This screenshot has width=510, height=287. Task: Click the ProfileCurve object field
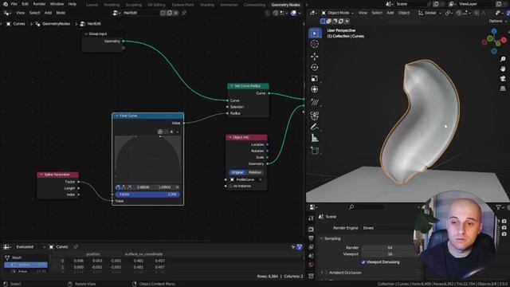[x=245, y=179]
